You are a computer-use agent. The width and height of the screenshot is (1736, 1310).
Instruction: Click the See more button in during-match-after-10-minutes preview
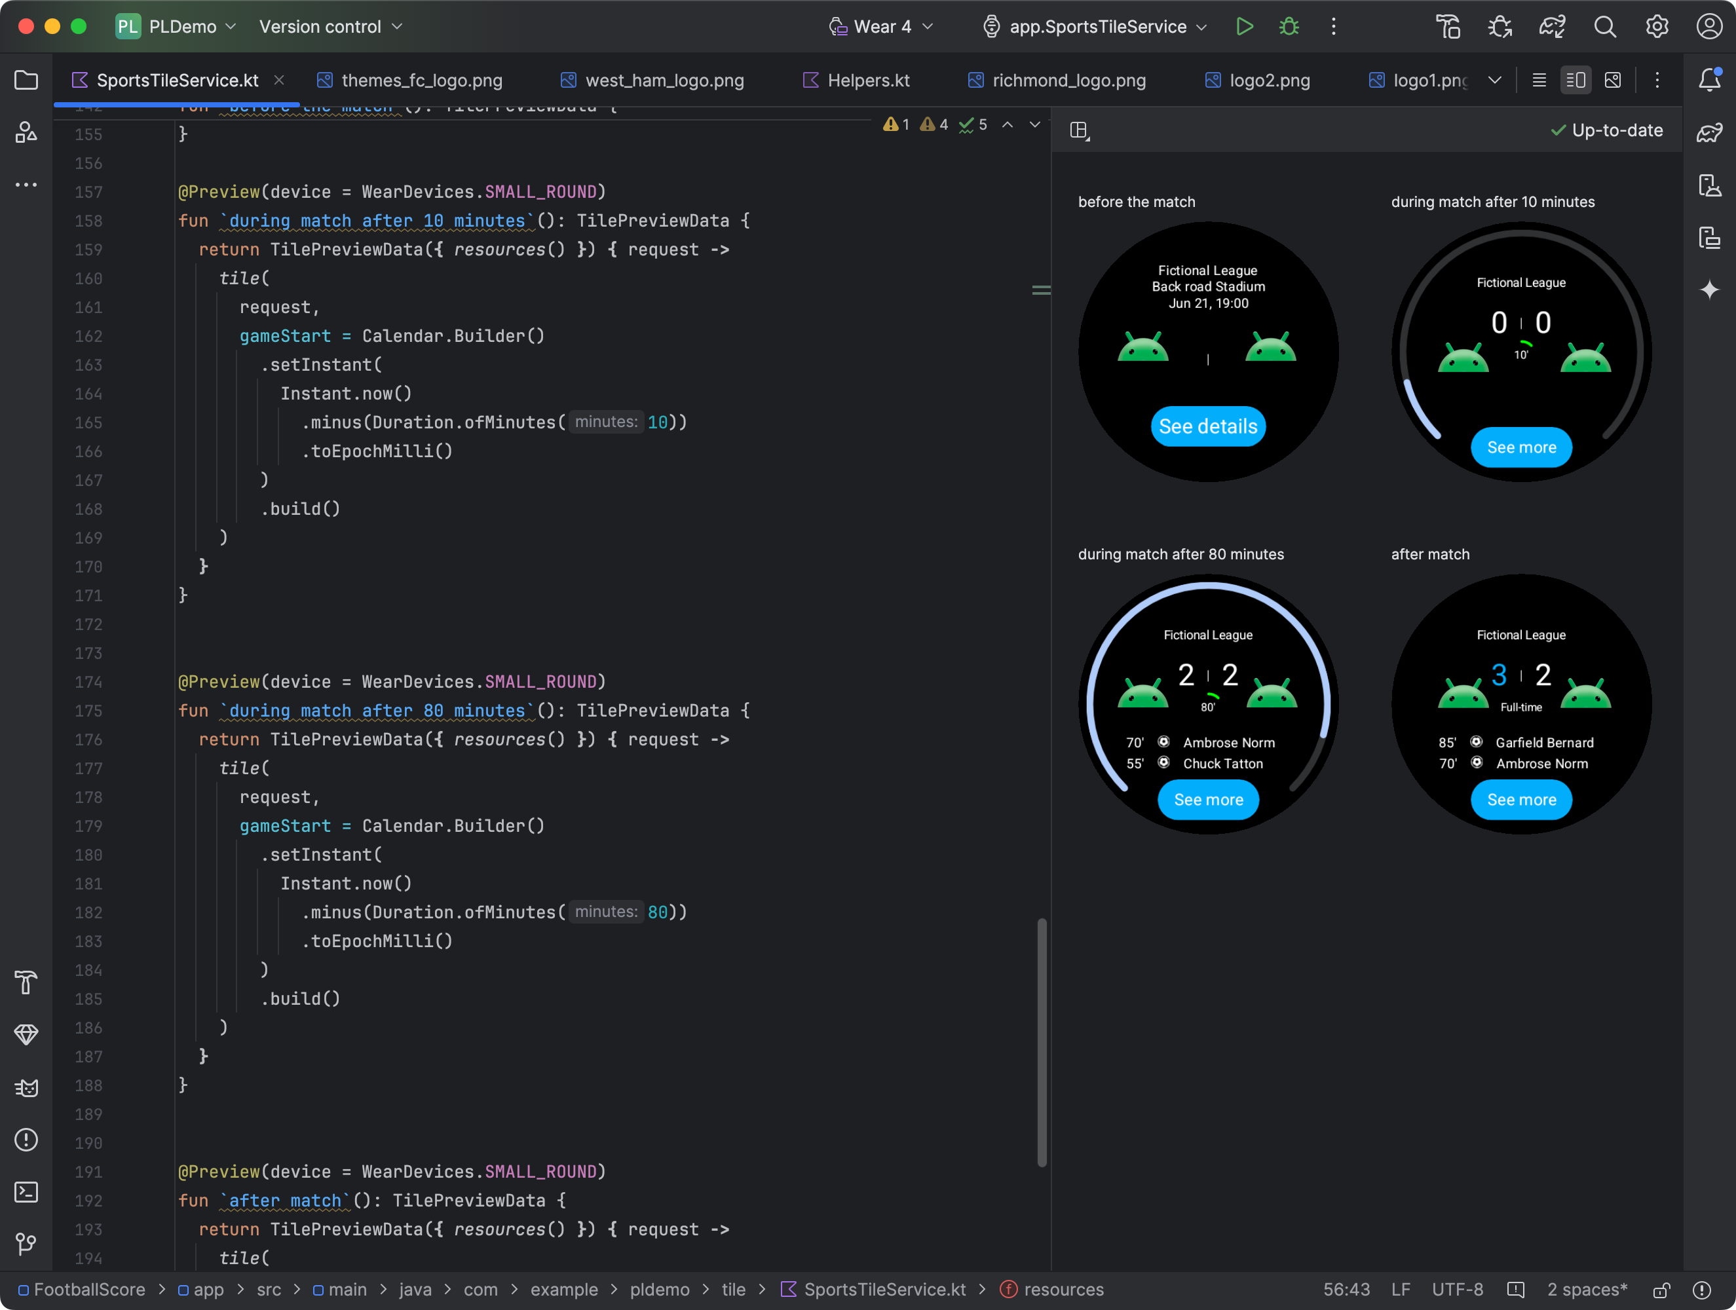[1521, 447]
